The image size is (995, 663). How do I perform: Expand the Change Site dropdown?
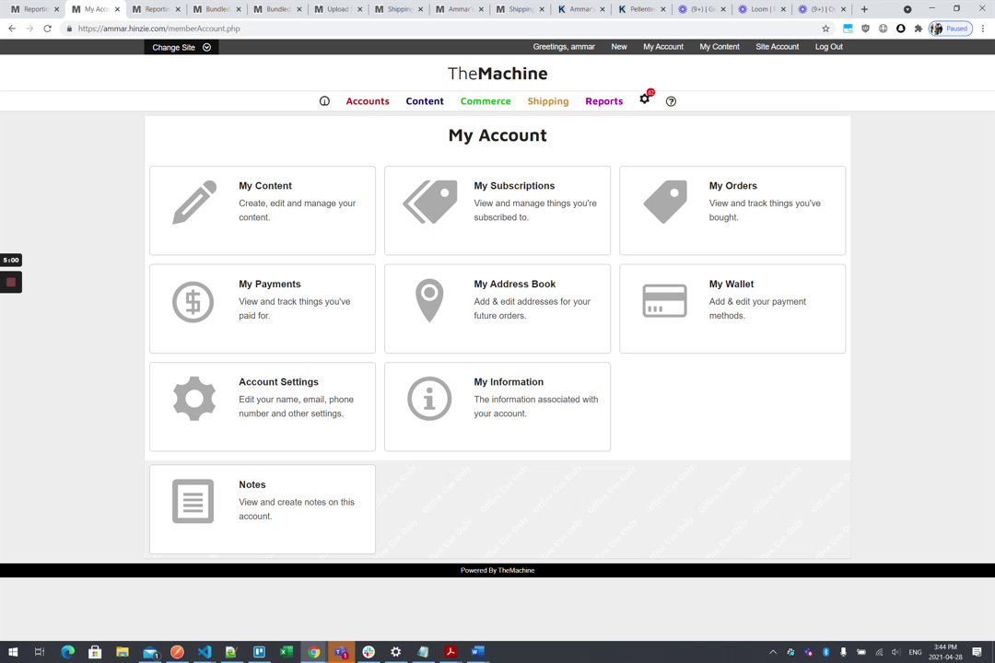tap(181, 47)
